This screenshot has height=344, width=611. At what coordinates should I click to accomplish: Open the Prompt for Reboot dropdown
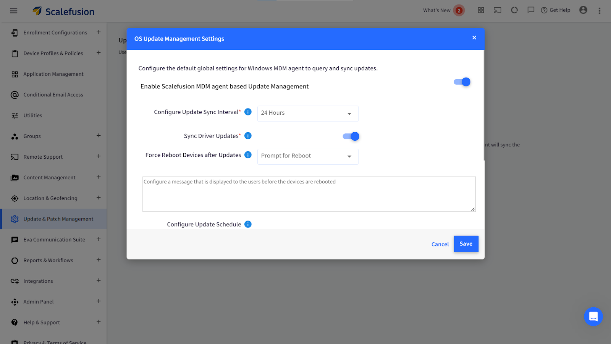[308, 156]
